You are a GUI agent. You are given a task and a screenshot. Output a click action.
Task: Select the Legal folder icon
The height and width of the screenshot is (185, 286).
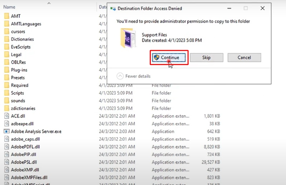coord(7,55)
